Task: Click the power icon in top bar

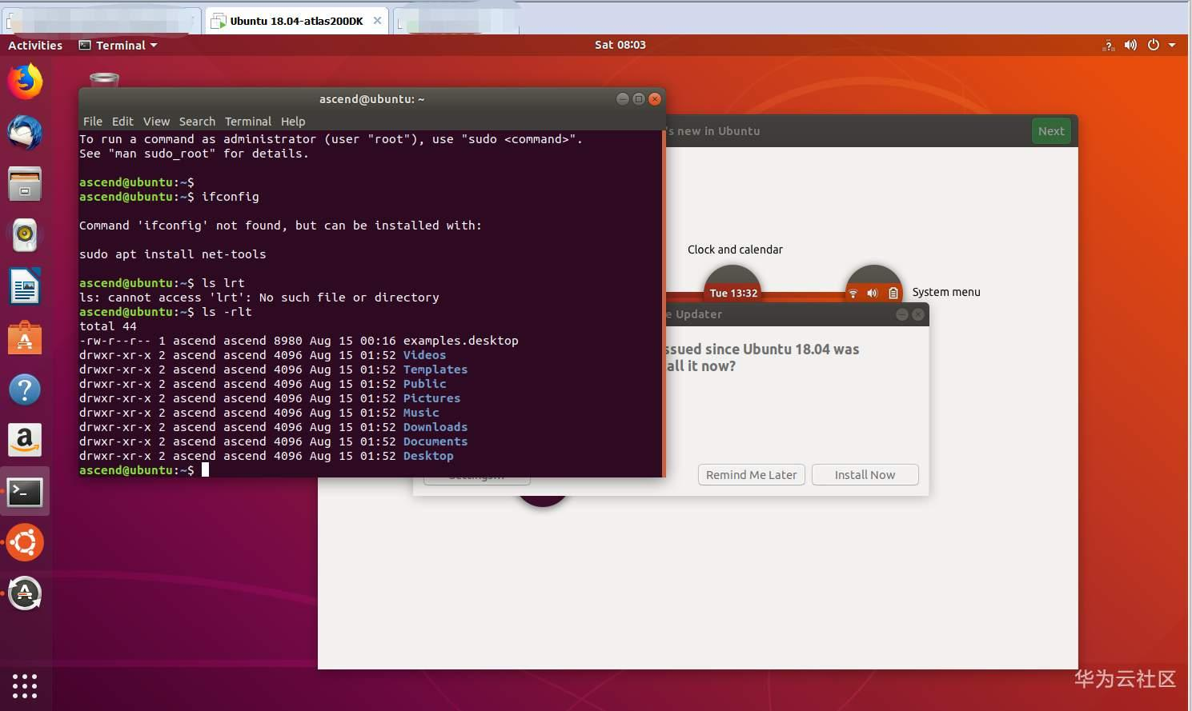Action: (1154, 46)
